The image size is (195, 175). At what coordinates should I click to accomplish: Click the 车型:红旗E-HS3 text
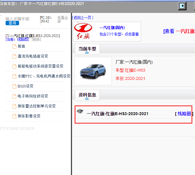tap(130, 70)
